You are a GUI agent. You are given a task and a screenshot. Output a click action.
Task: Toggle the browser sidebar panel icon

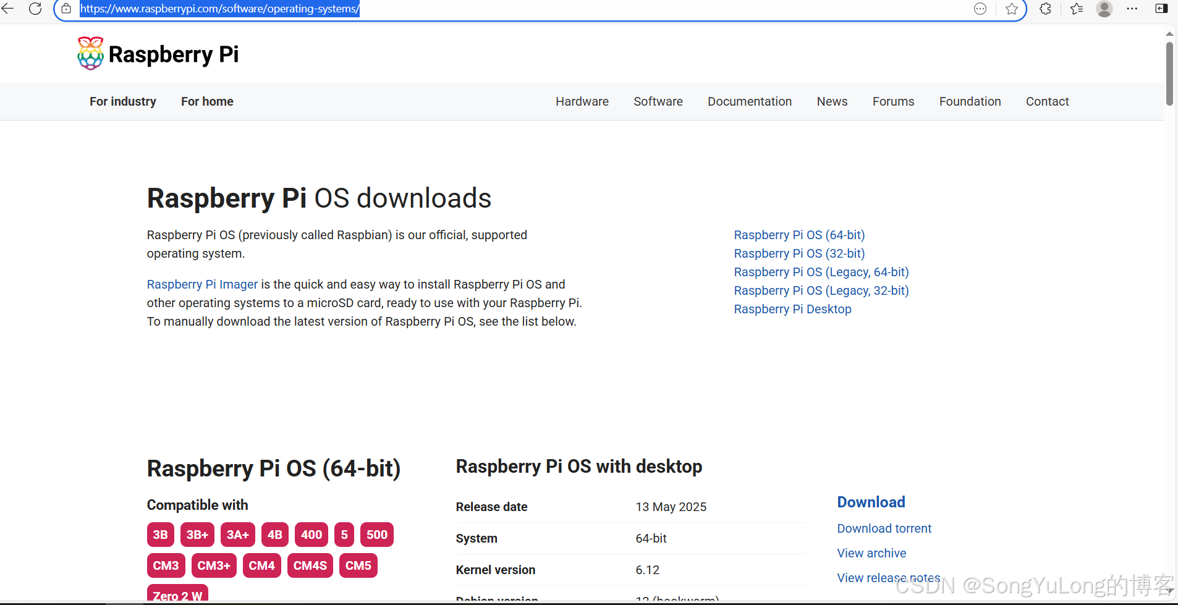(1161, 9)
